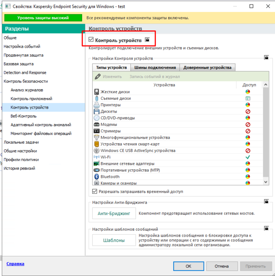Click blocked access icon for Модемы
This screenshot has height=276, width=275.
coord(247,124)
